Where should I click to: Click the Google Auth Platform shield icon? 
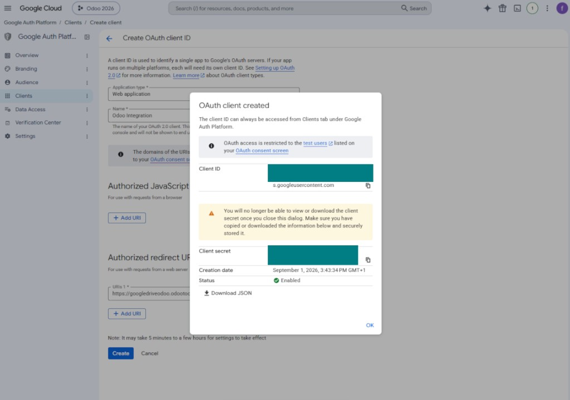[8, 37]
